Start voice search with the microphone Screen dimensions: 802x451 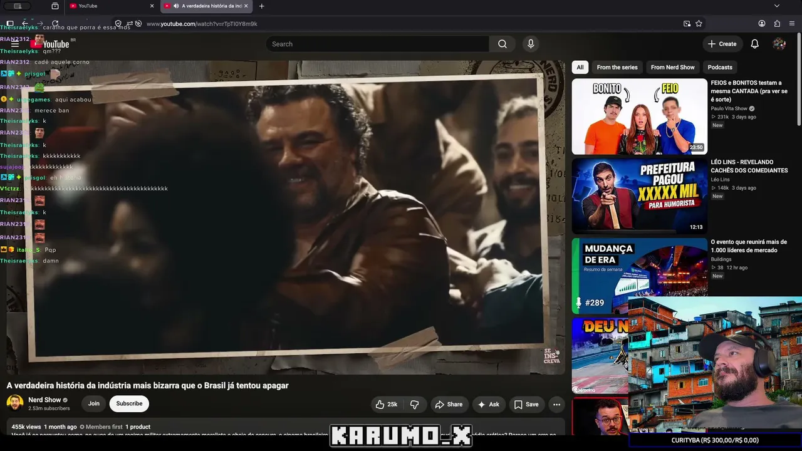click(531, 44)
